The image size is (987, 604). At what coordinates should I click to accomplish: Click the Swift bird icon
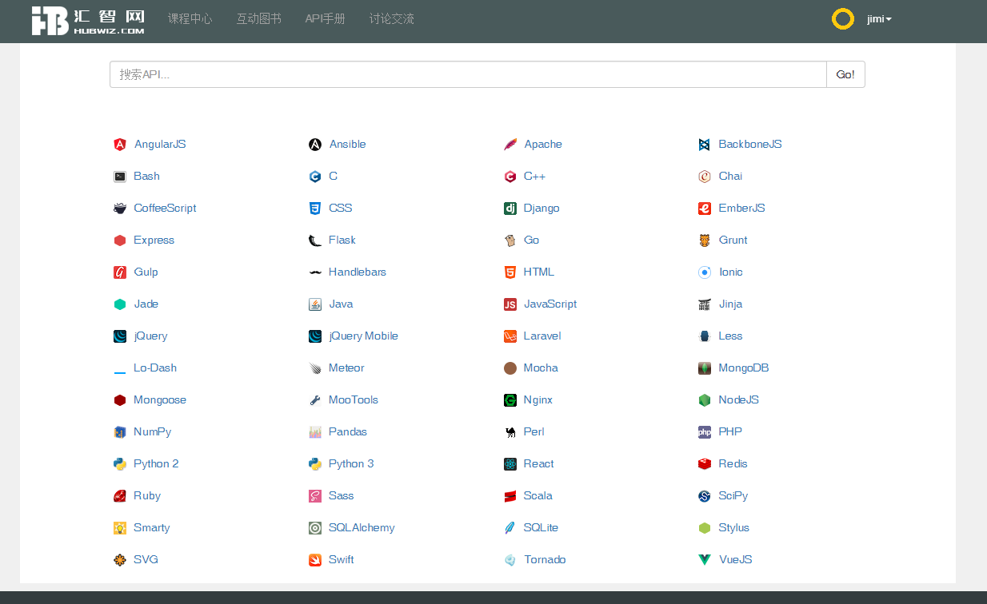point(315,560)
